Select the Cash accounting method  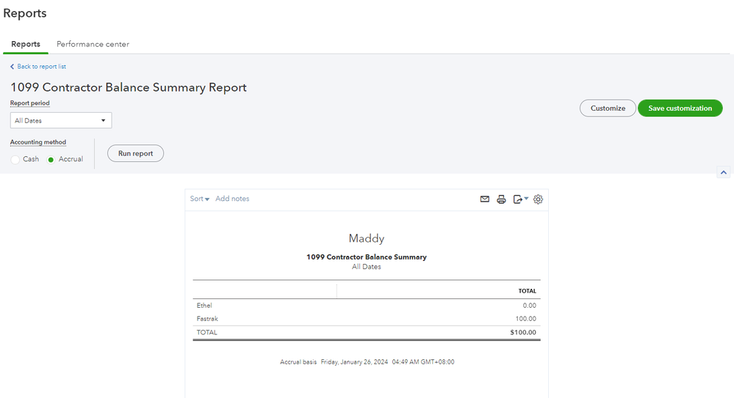point(15,159)
